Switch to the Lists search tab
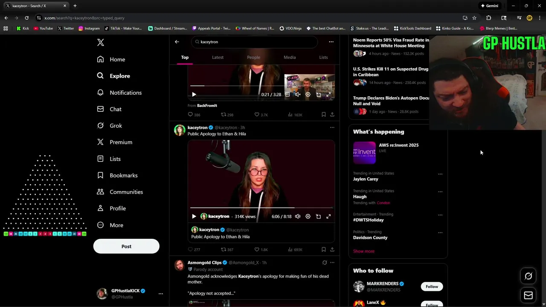546x307 pixels. point(323,57)
